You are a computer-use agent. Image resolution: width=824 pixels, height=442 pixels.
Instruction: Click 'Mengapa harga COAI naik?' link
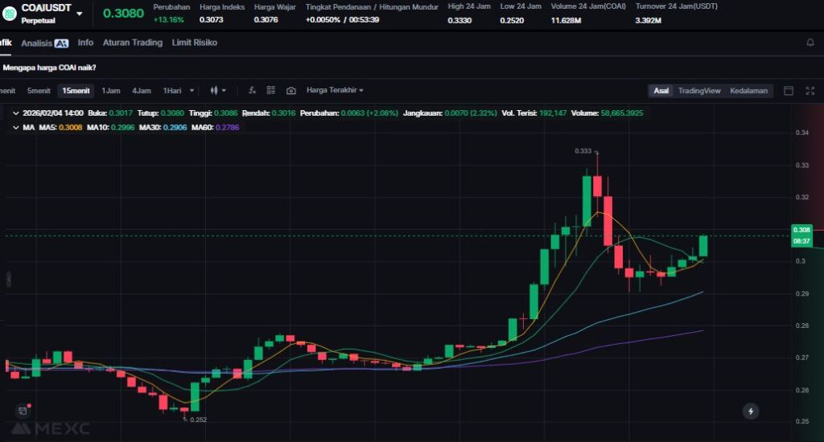coord(49,68)
